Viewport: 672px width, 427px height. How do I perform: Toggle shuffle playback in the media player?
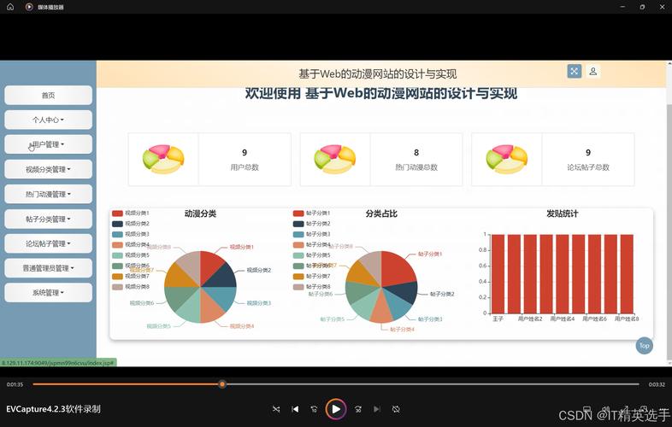276,409
